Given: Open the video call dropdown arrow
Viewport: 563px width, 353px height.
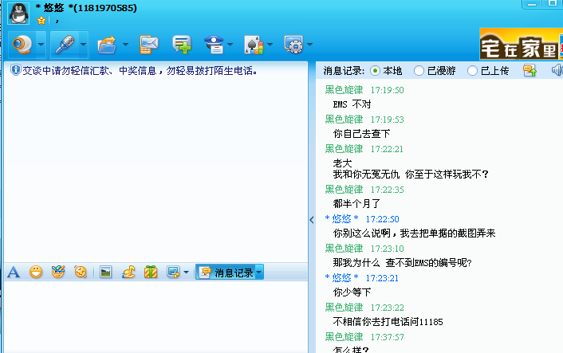Looking at the screenshot, I should (41, 45).
